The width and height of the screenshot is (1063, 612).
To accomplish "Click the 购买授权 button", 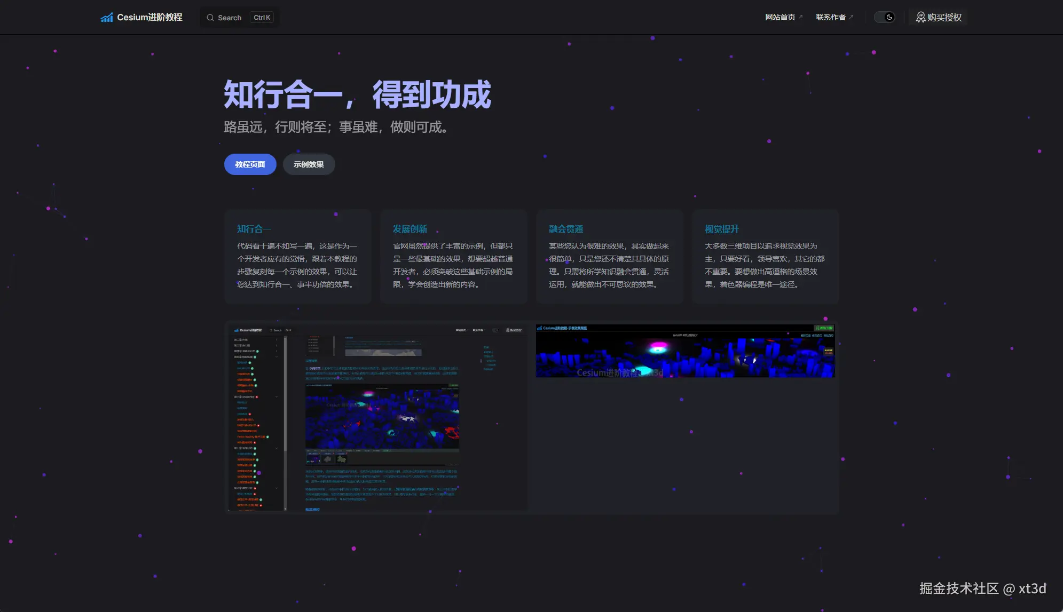I will (x=938, y=17).
